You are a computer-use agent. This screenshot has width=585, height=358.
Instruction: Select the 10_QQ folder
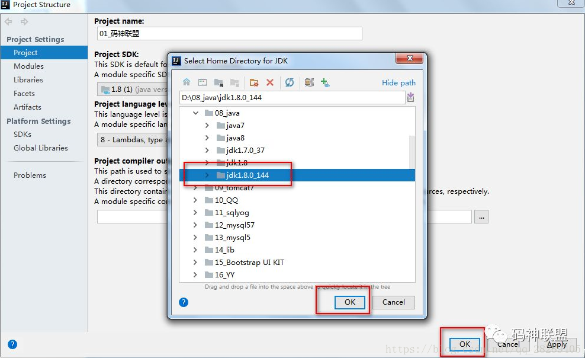tap(226, 200)
